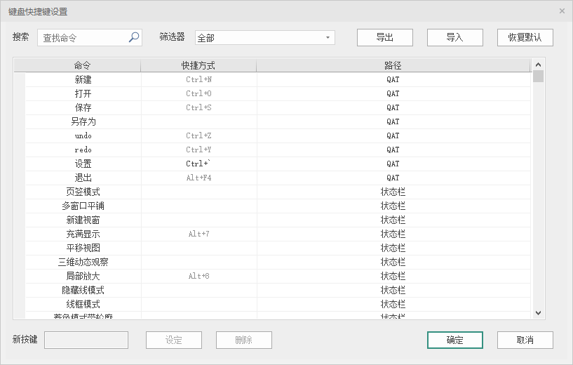This screenshot has width=573, height=365.
Task: Cancel the dialog with 取消
Action: [x=525, y=340]
